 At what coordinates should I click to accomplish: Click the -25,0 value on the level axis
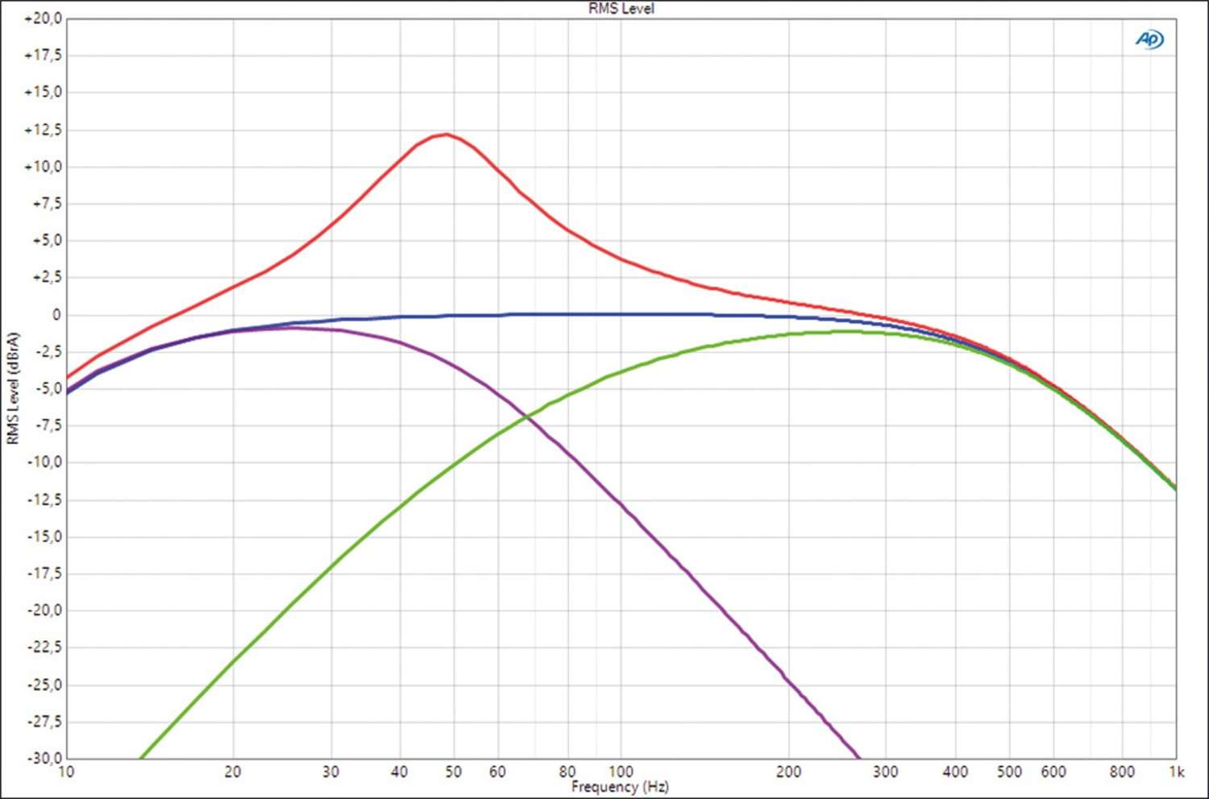pos(44,685)
